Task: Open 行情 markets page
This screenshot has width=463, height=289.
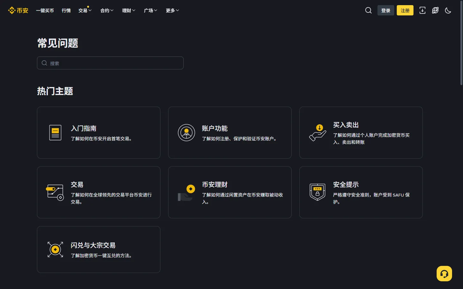Action: click(66, 11)
